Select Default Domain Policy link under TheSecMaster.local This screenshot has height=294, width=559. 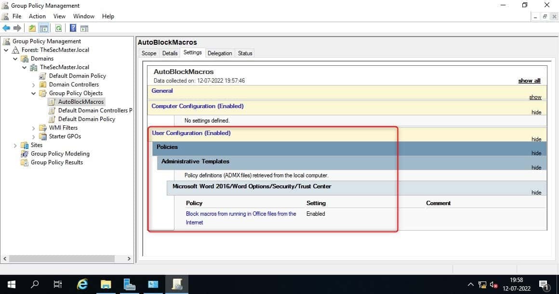click(x=78, y=76)
